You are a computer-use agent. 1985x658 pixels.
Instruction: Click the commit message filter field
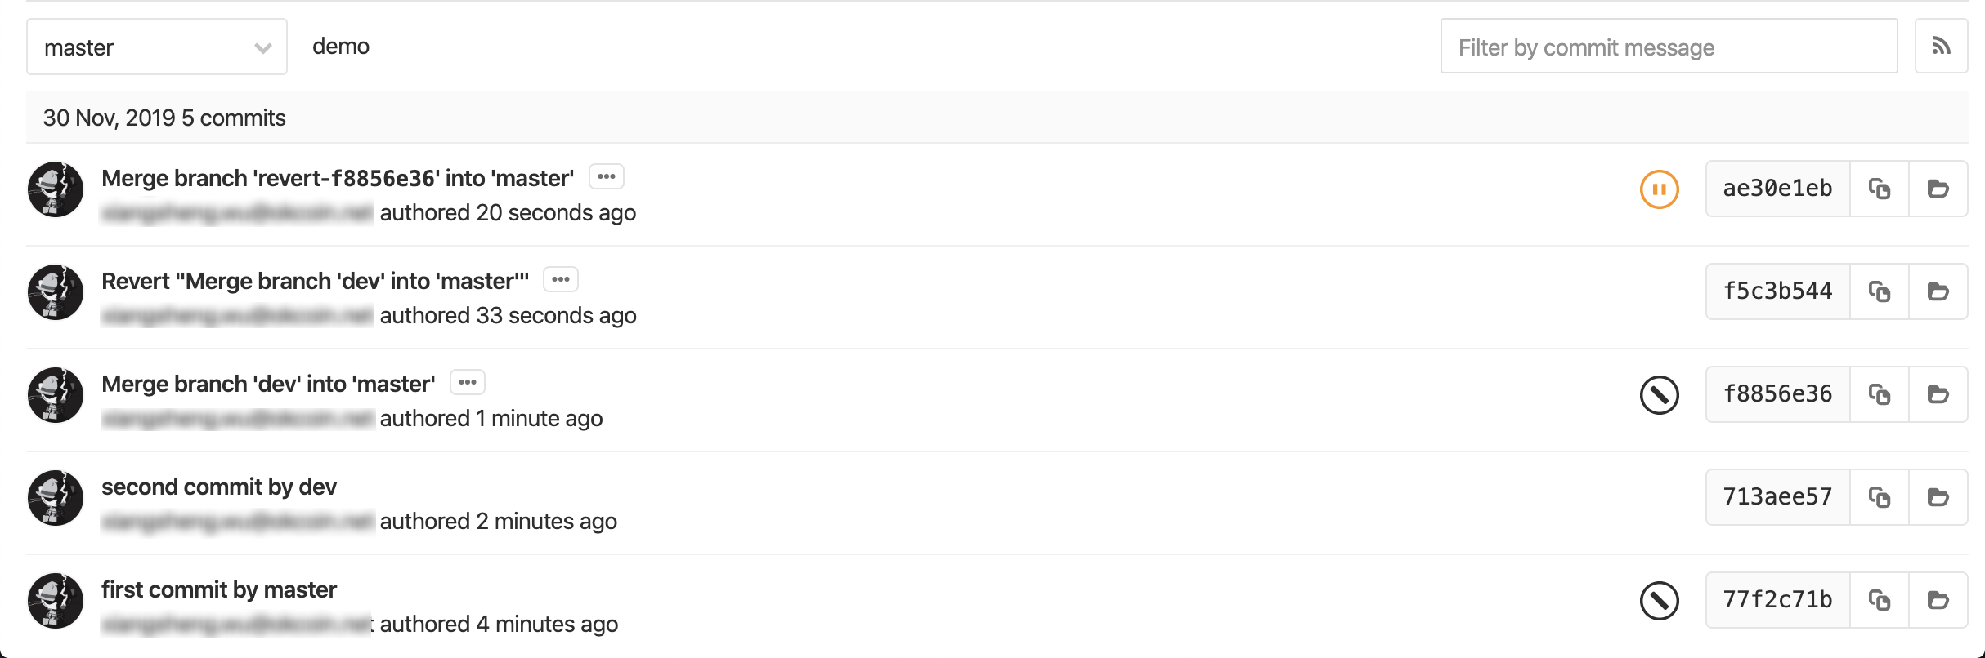1669,47
